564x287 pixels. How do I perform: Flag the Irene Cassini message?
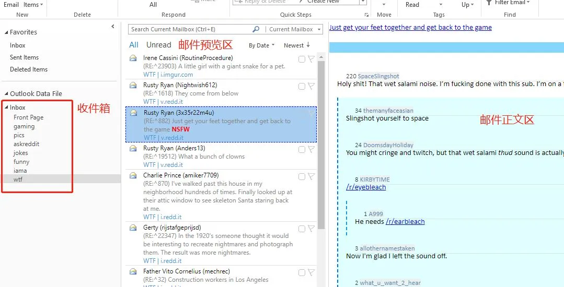pos(311,59)
